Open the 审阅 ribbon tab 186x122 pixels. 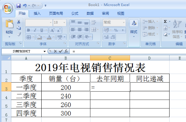click(105, 13)
